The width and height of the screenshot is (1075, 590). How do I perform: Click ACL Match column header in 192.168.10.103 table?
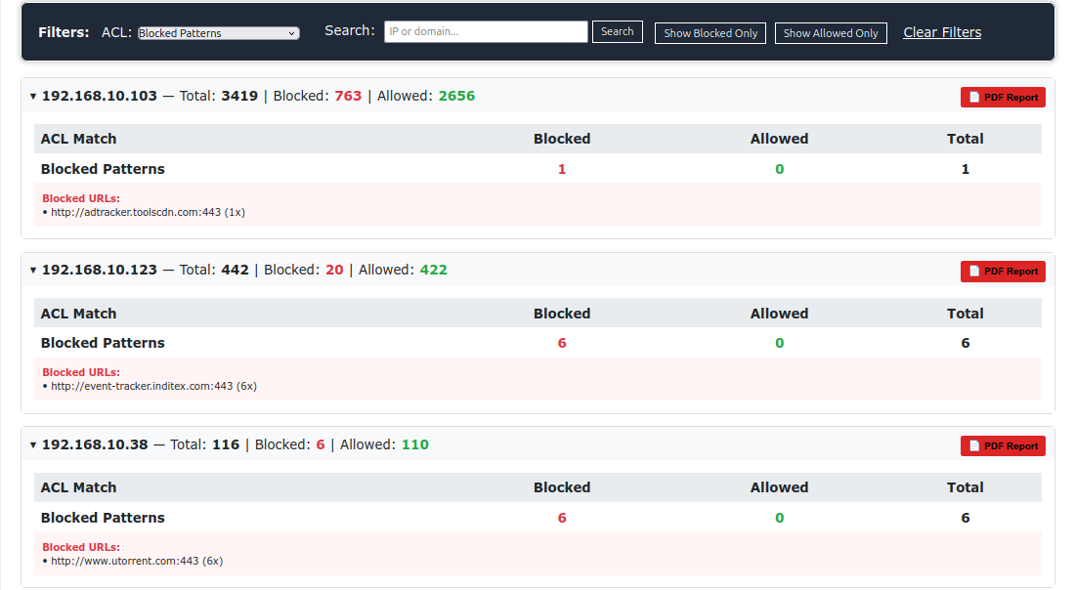tap(79, 139)
